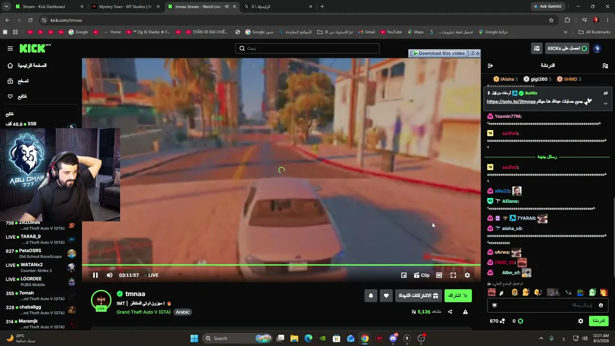Follow tmnaa with the heart button
The image size is (615, 346).
tap(386, 296)
